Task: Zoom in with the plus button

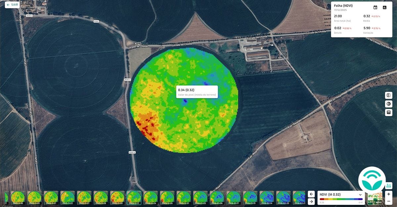Action: [389, 194]
